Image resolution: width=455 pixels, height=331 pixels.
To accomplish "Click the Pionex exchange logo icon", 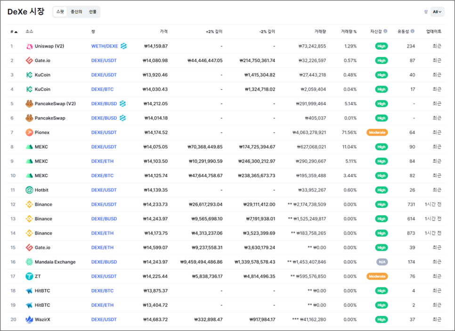I will (x=29, y=132).
